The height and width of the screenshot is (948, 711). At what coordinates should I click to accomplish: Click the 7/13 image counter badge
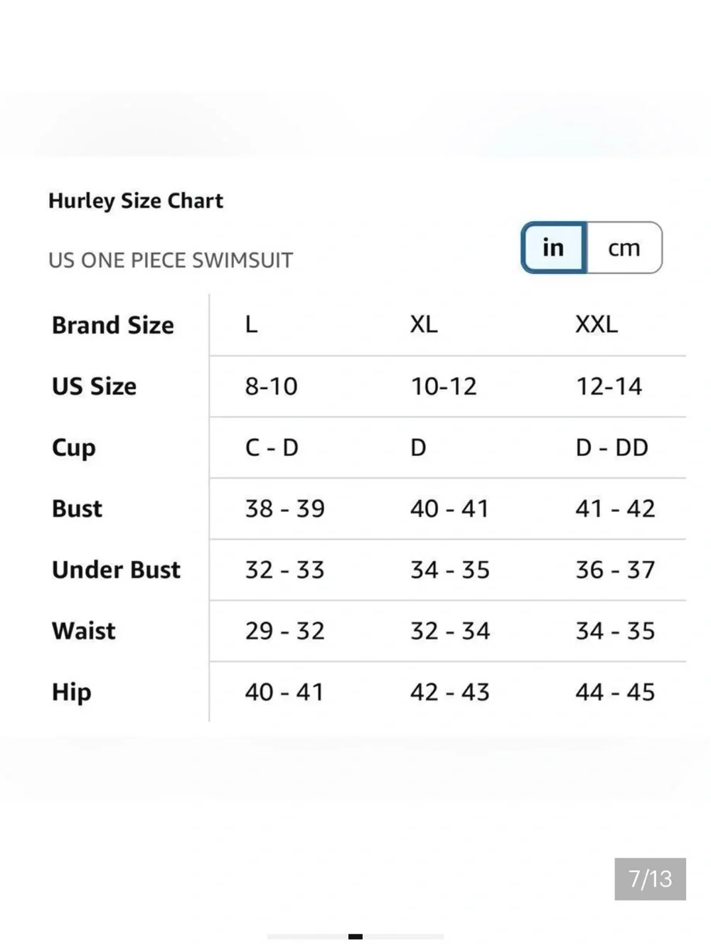point(650,879)
